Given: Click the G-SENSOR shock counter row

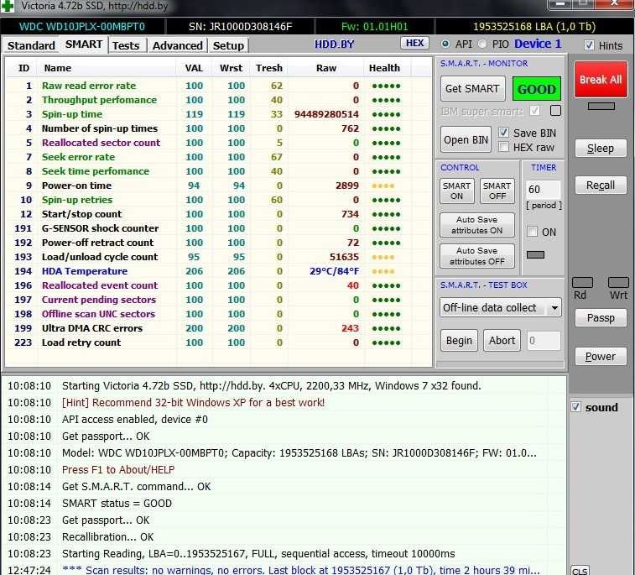Looking at the screenshot, I should coord(219,228).
